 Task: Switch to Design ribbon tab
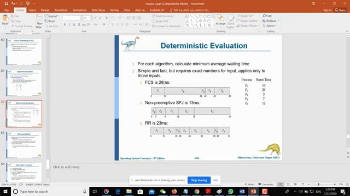tap(45, 10)
